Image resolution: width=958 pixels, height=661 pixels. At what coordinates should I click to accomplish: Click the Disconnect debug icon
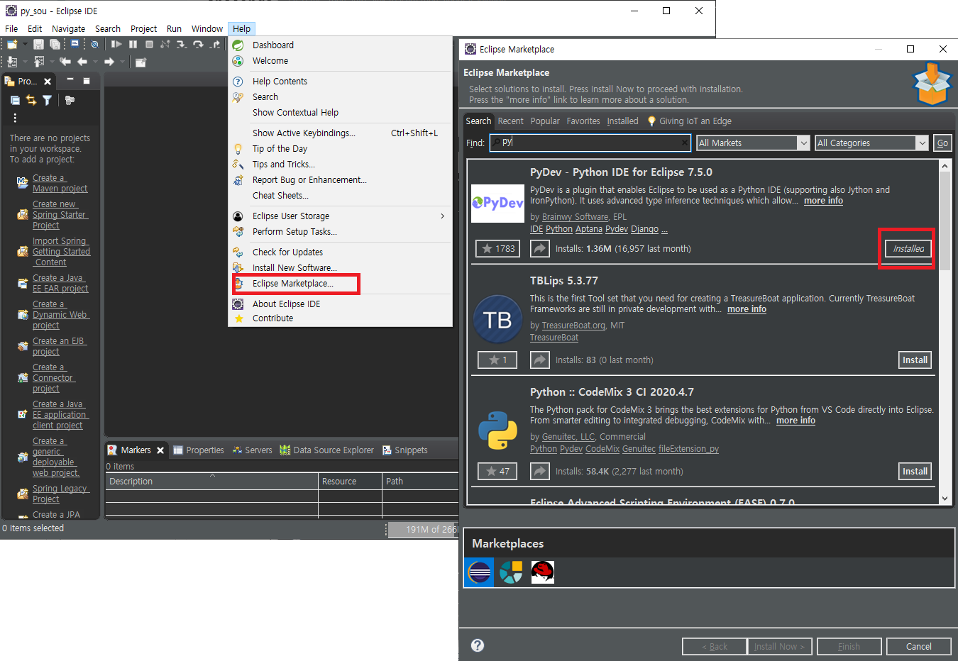click(x=165, y=44)
